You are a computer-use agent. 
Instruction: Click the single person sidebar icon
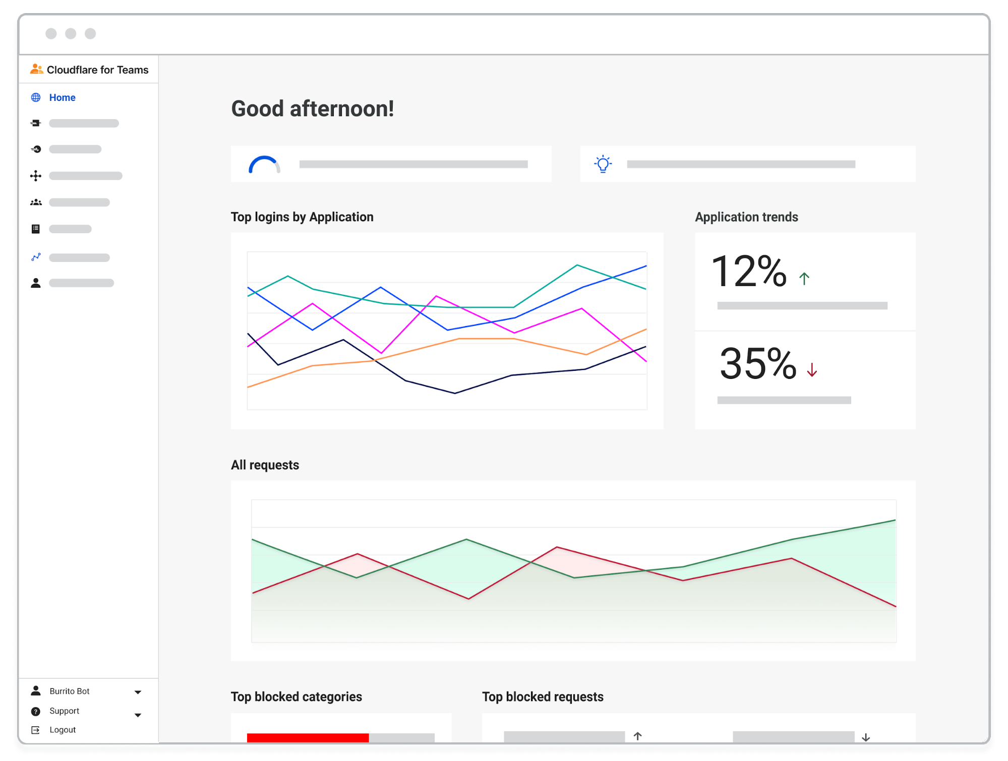pyautogui.click(x=36, y=283)
